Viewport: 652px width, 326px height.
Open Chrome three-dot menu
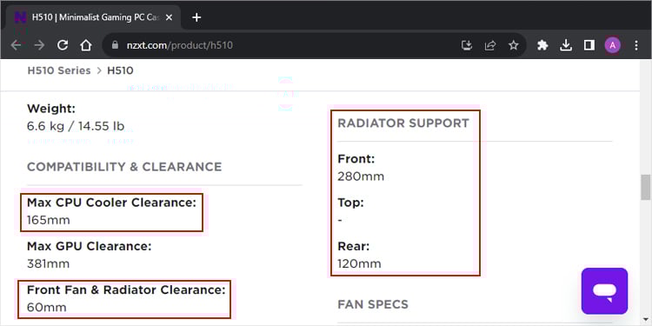pos(636,45)
